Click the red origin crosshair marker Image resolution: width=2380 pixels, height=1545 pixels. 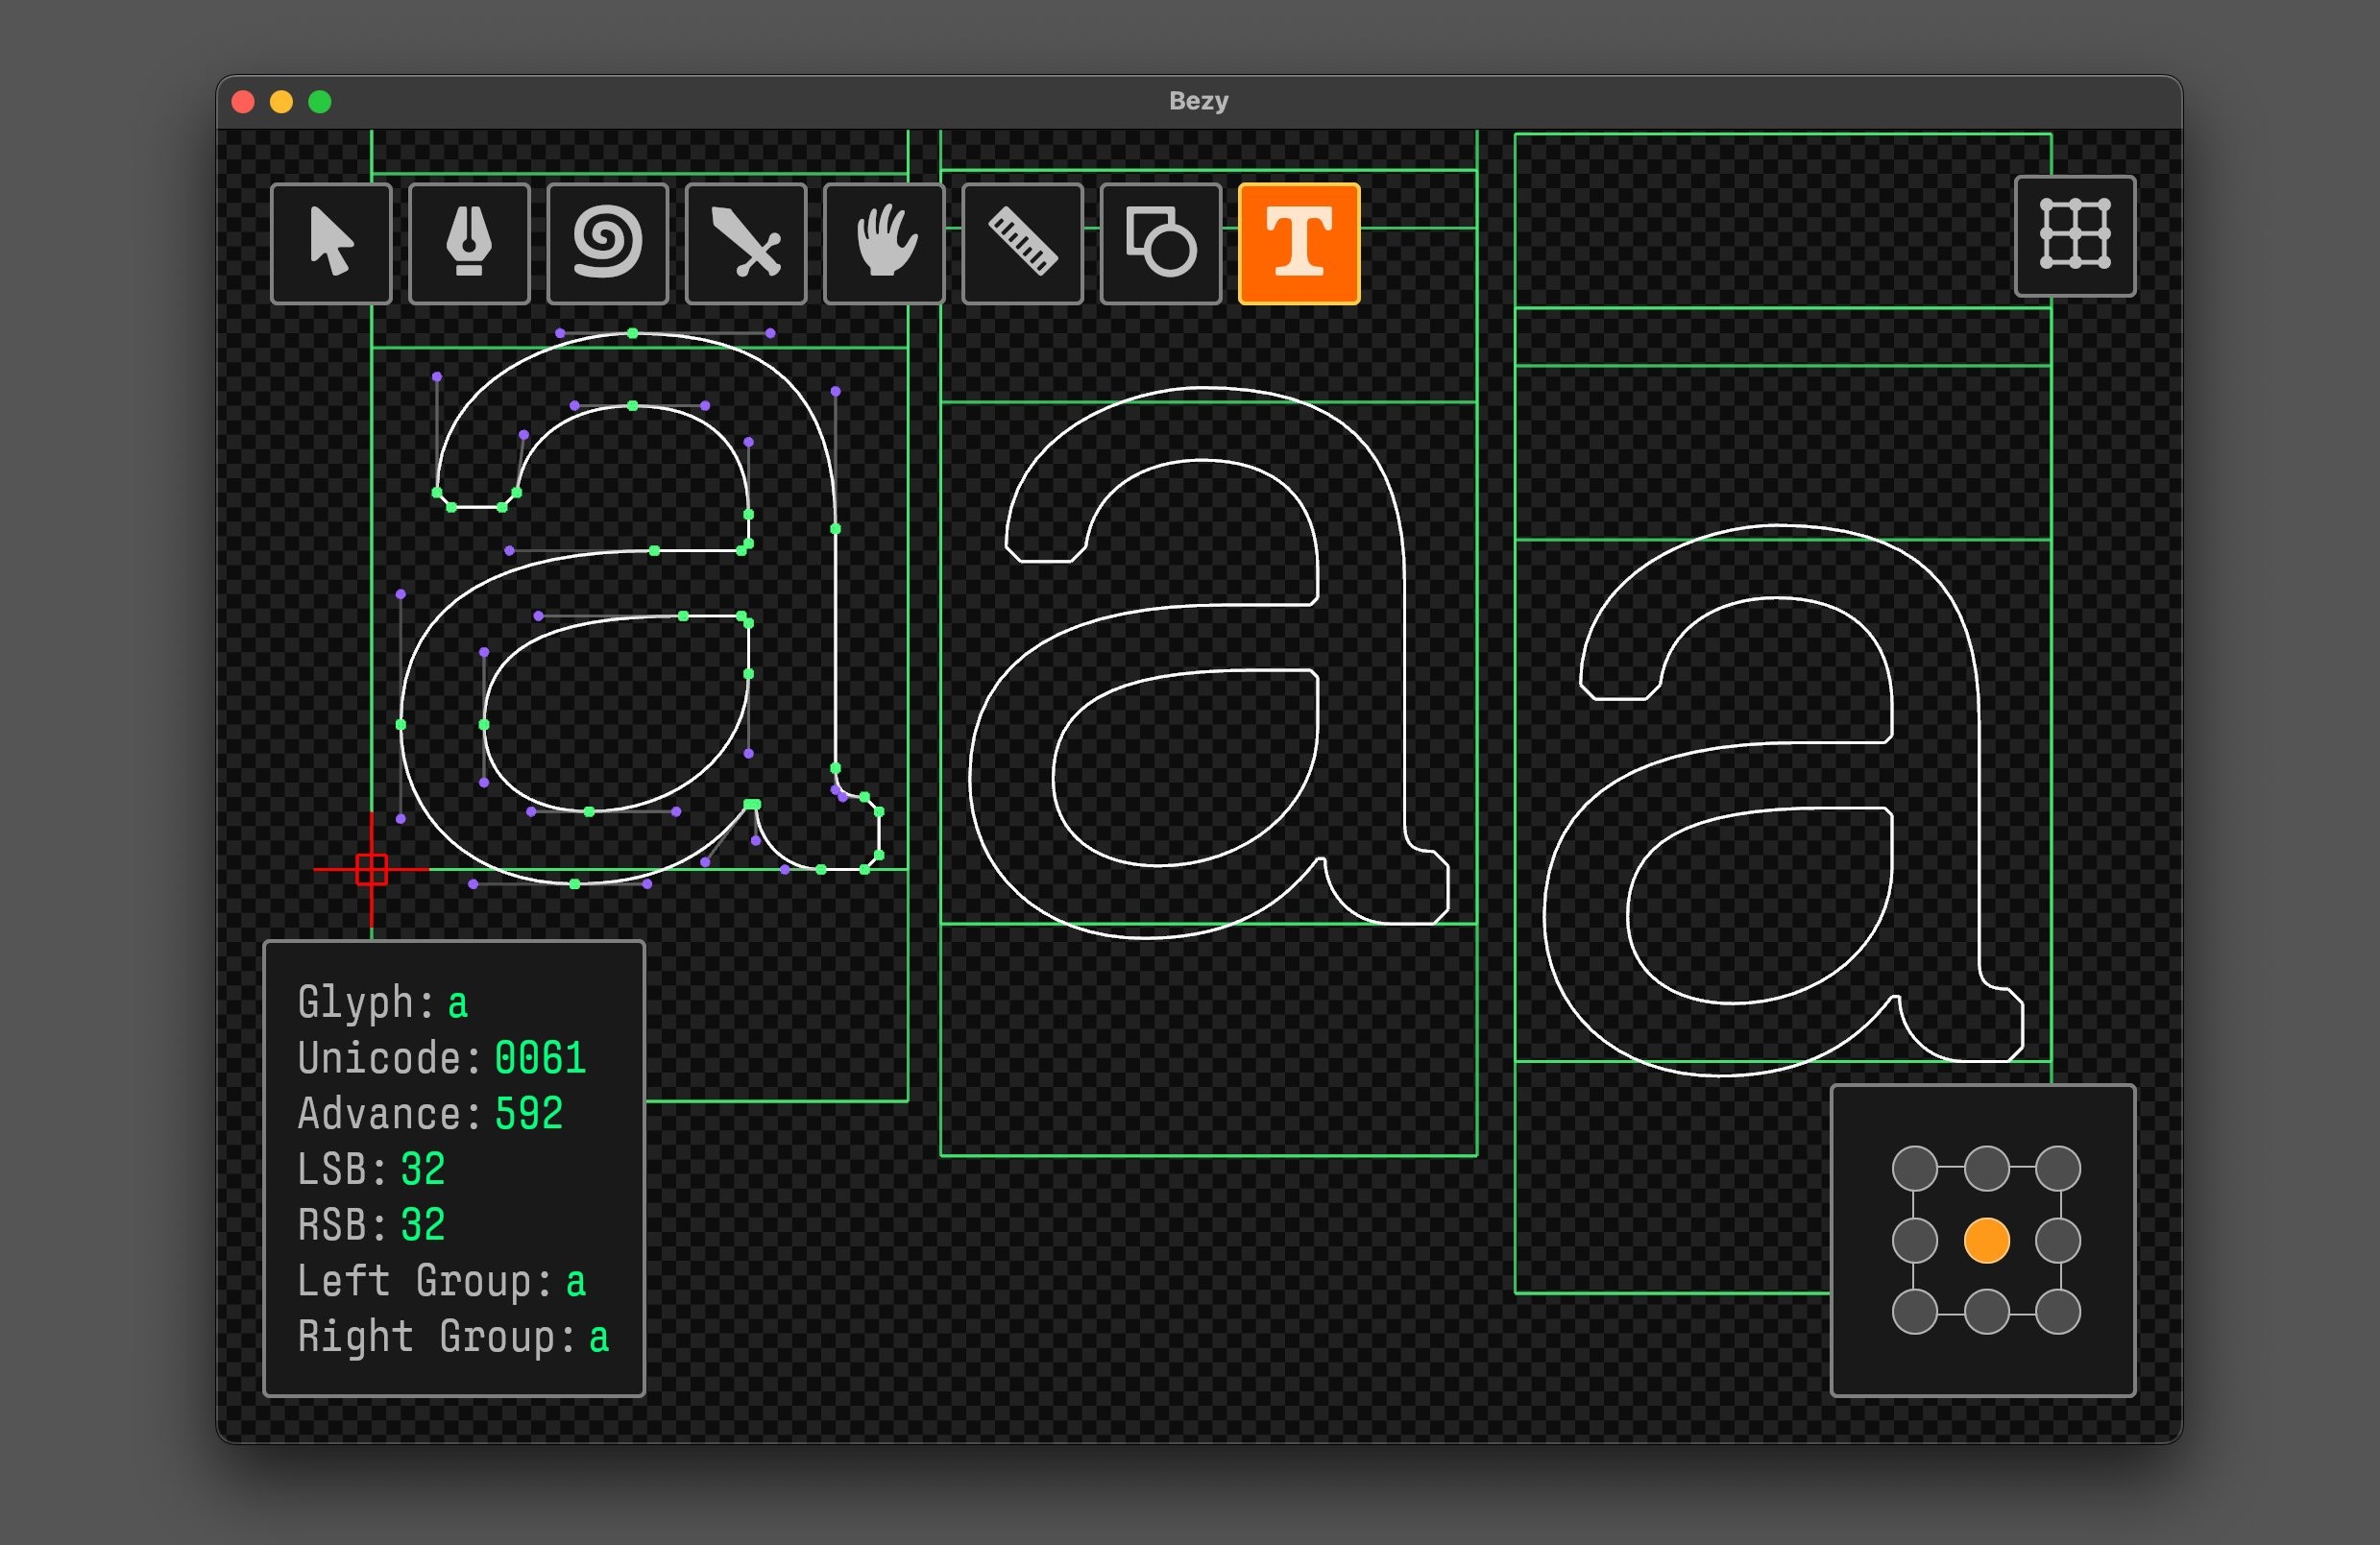[x=371, y=869]
